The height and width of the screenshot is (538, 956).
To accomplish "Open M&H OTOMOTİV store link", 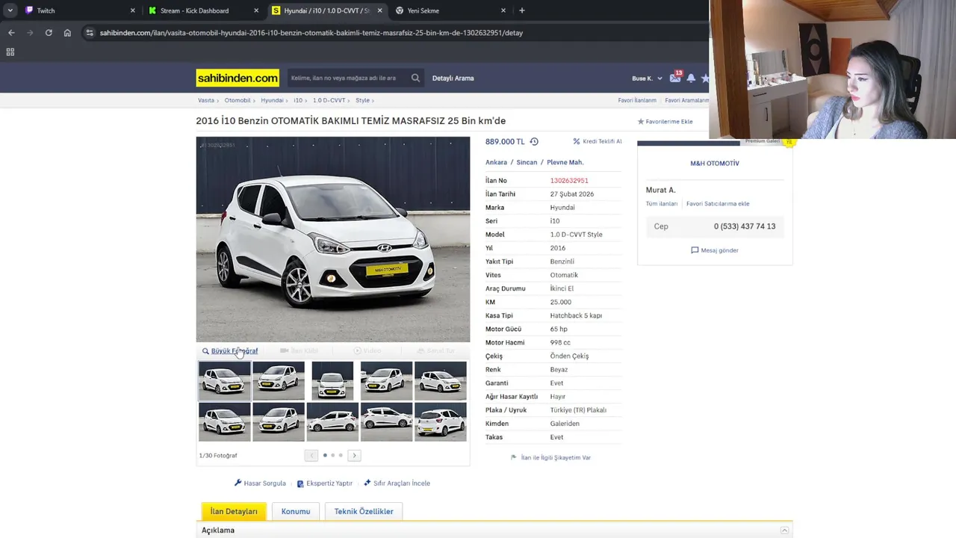I will pyautogui.click(x=715, y=163).
